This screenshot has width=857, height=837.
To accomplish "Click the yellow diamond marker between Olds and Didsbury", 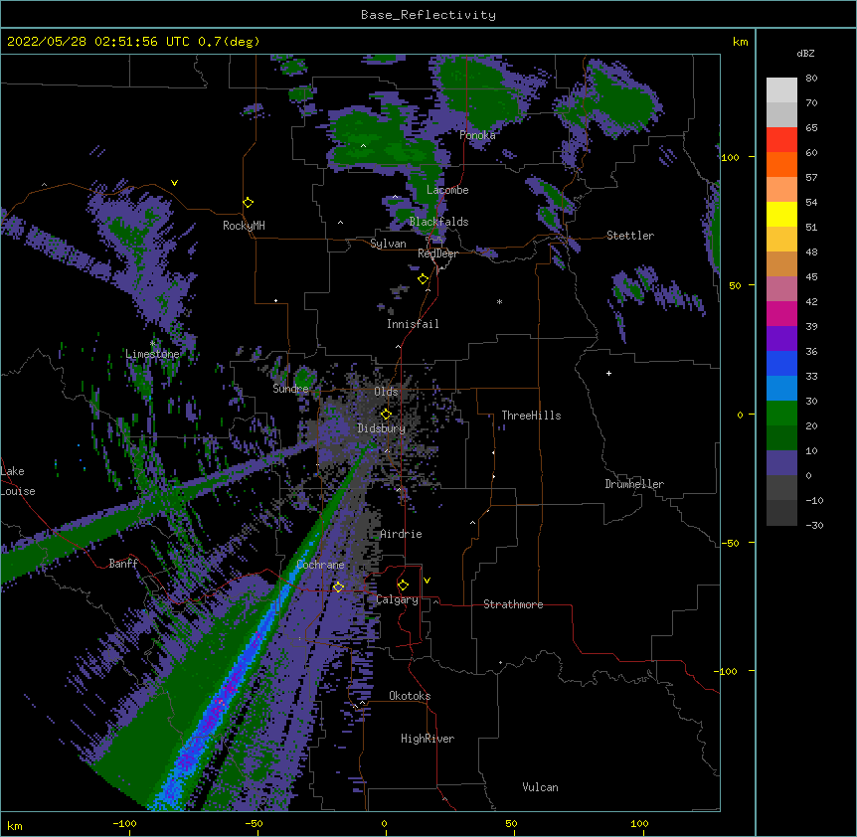I will [386, 414].
